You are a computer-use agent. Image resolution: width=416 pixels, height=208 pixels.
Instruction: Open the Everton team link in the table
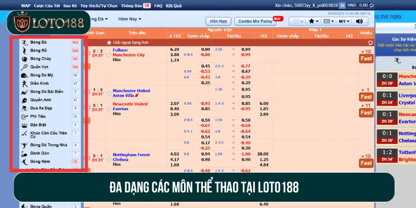pyautogui.click(x=121, y=109)
